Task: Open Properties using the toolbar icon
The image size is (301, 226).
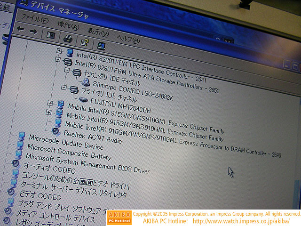Action: click(x=84, y=41)
